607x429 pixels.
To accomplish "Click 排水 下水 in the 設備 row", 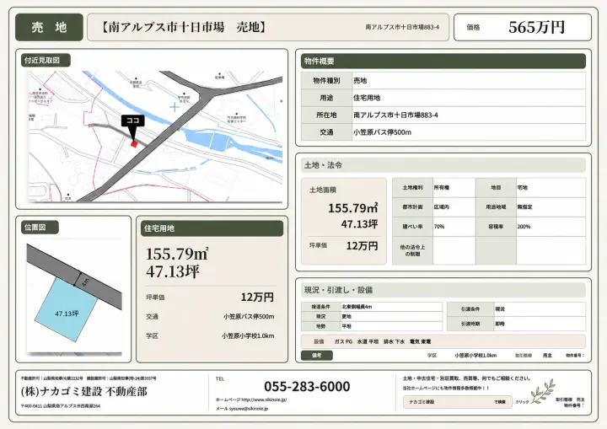I will pos(394,342).
